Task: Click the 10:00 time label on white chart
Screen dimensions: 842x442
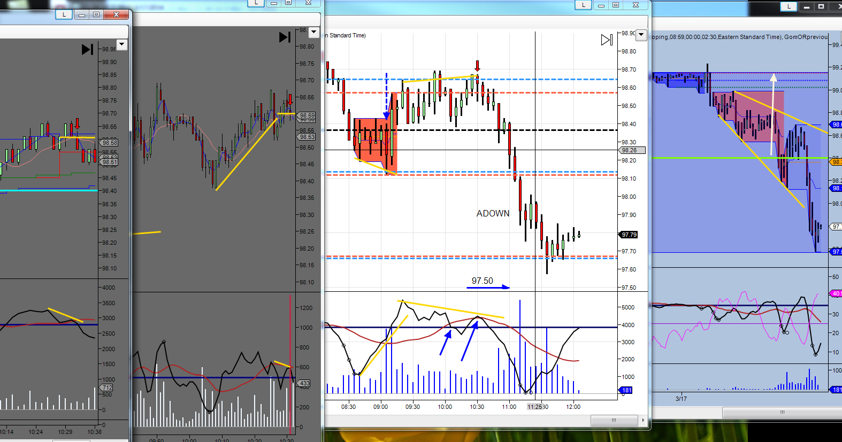Action: coord(445,407)
